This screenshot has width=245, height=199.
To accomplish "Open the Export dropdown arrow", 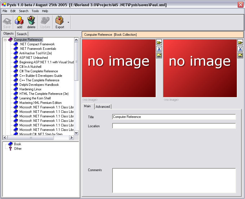I will tap(68, 22).
